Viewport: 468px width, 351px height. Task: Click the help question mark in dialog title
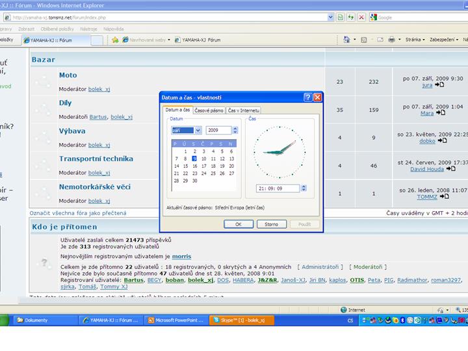point(307,97)
